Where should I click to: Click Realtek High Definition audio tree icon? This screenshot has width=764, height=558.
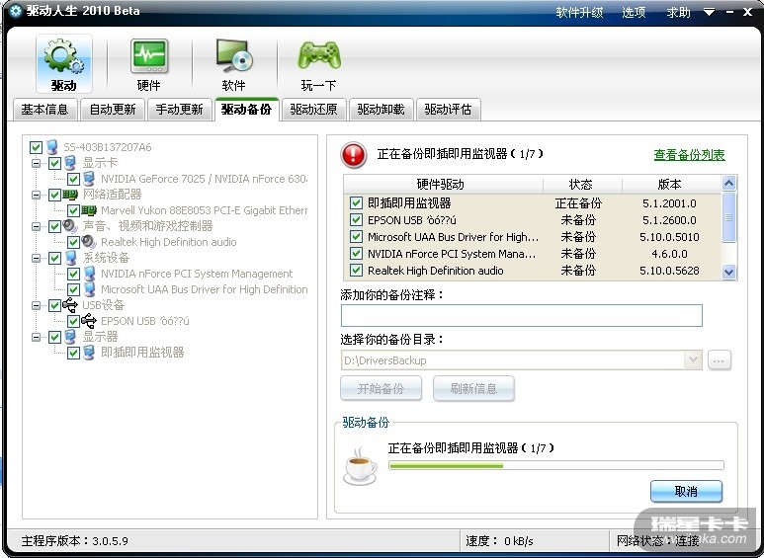(x=89, y=242)
